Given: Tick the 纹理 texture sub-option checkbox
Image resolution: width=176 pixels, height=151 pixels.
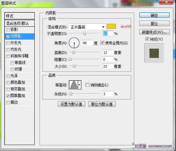Looking at the screenshot, I should (x=12, y=69).
